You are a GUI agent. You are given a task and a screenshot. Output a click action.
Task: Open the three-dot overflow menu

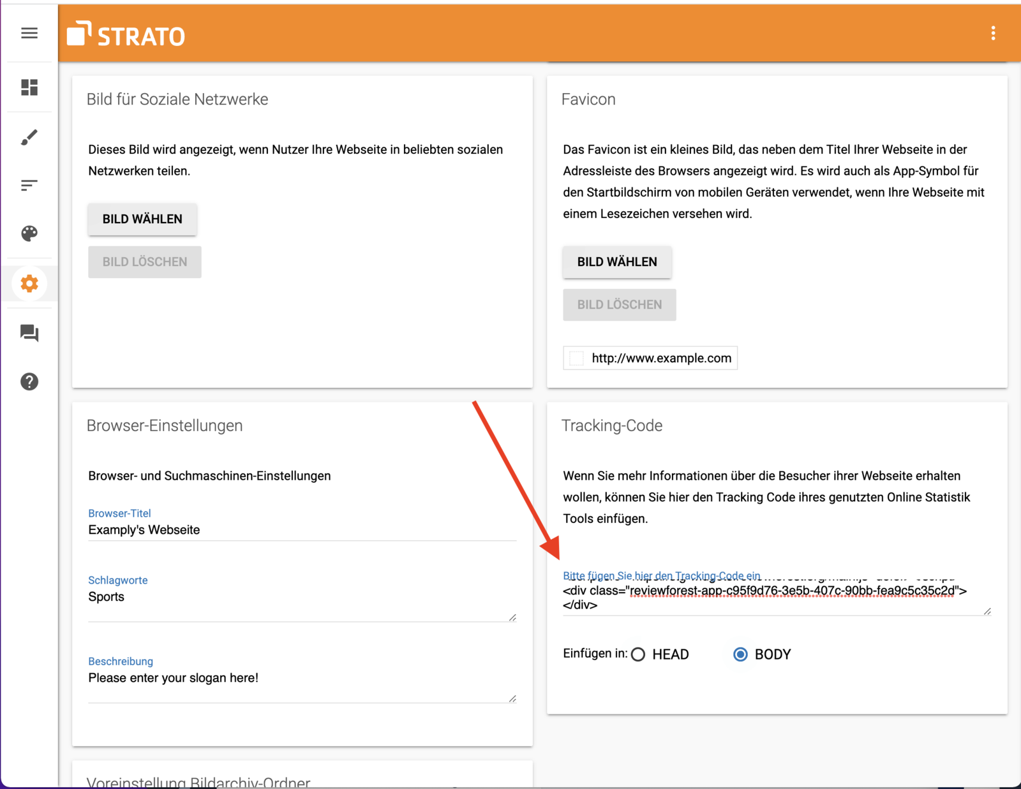coord(993,33)
